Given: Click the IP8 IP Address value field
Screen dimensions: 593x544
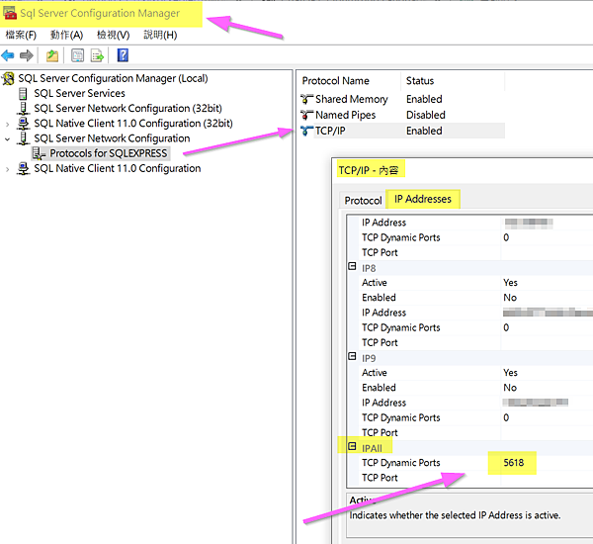Looking at the screenshot, I should 548,313.
